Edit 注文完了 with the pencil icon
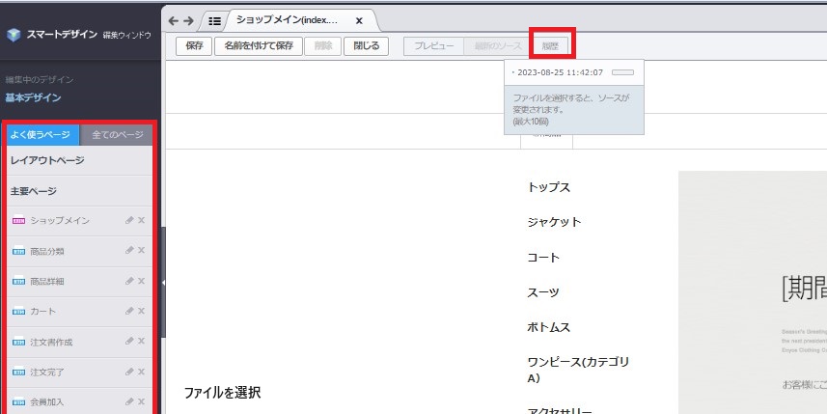The height and width of the screenshot is (414, 827). click(129, 372)
